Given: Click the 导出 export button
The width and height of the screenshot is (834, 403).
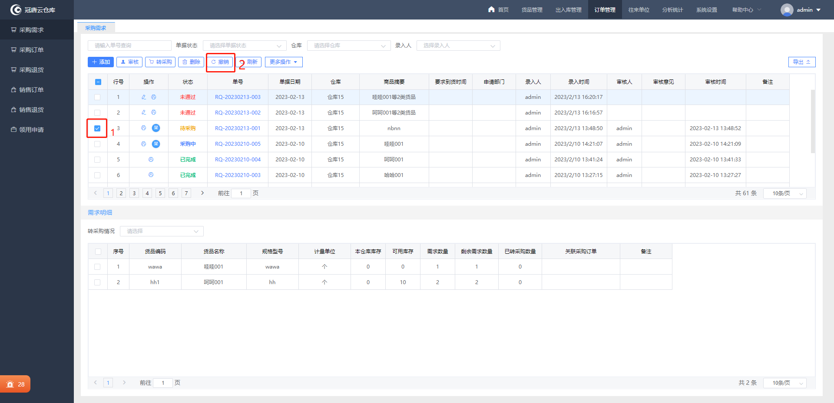Looking at the screenshot, I should (802, 62).
